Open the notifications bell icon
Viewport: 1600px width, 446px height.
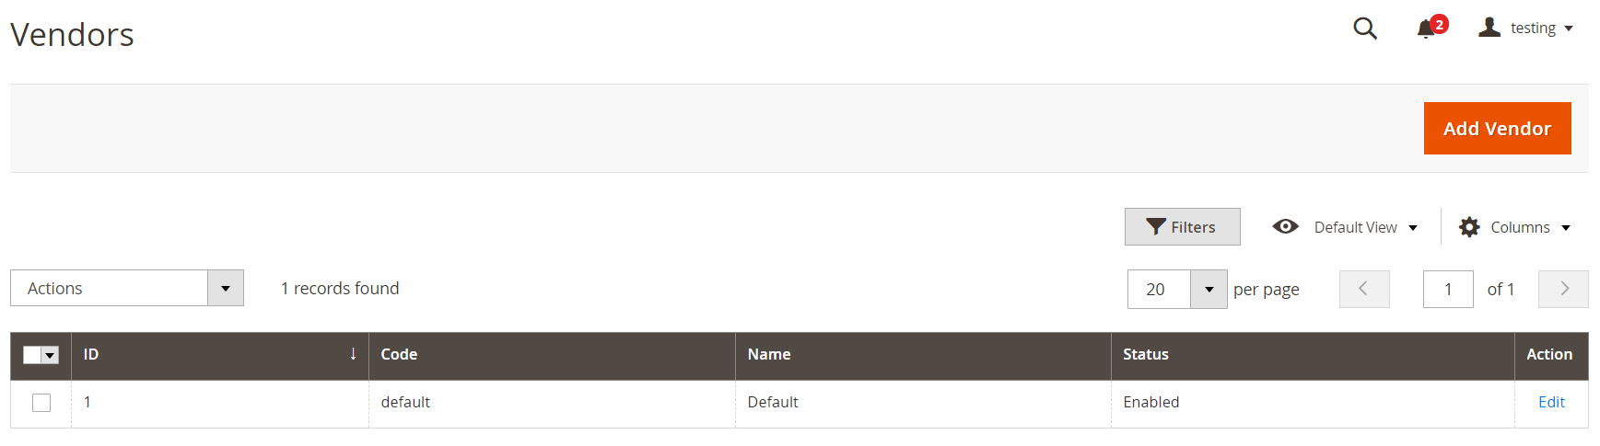pyautogui.click(x=1426, y=29)
